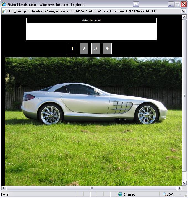The image size is (188, 198).
Task: Click the pistonheads URL in the address bar
Action: 83,11
